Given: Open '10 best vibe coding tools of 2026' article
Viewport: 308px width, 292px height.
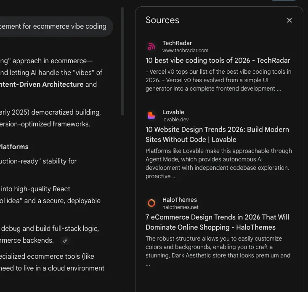Looking at the screenshot, I should point(218,60).
